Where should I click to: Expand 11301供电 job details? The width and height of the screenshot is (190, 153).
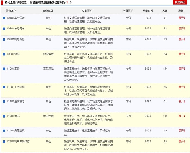[182, 116]
